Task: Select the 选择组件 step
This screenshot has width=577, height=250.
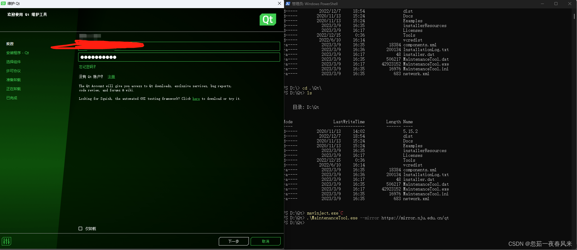Action: (14, 62)
